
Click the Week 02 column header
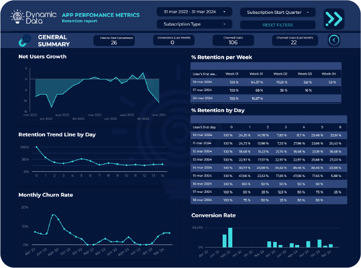point(281,74)
